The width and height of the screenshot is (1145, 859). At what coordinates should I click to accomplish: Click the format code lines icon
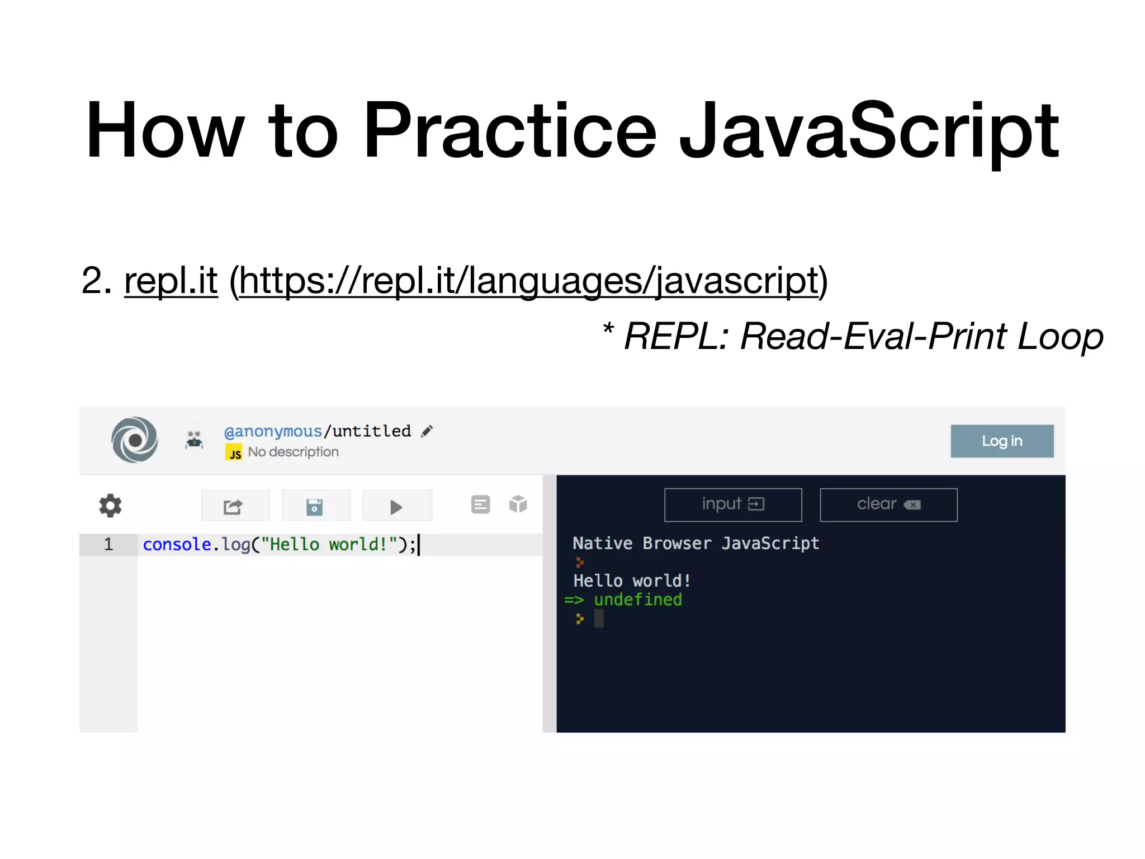[480, 504]
